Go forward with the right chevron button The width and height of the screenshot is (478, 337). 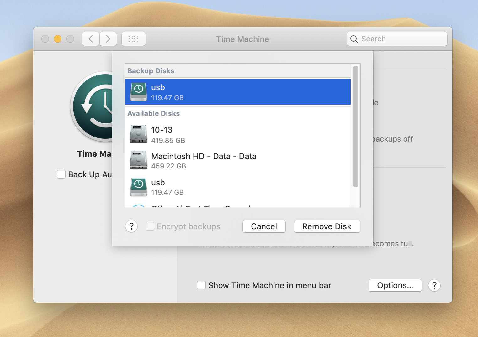[x=108, y=39]
